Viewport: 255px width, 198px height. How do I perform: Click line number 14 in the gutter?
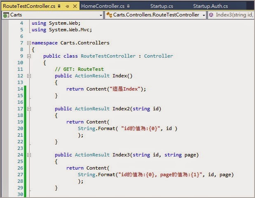[20, 89]
